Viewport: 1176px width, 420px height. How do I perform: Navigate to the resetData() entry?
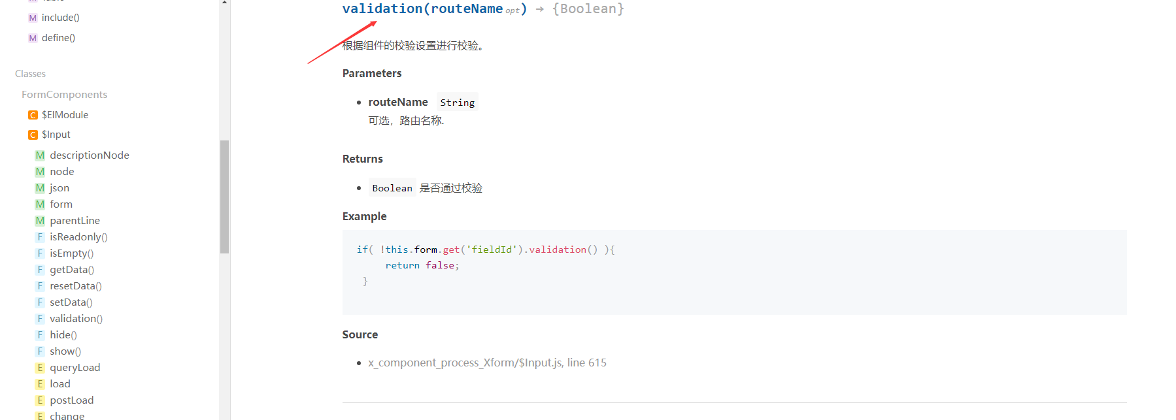point(76,286)
